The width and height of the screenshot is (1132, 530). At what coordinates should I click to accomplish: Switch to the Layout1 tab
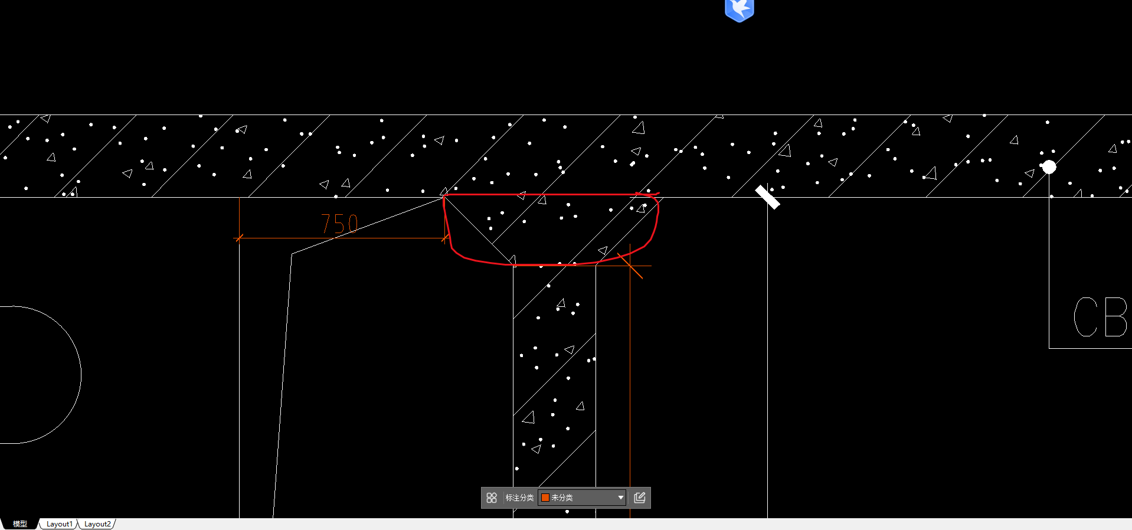59,524
